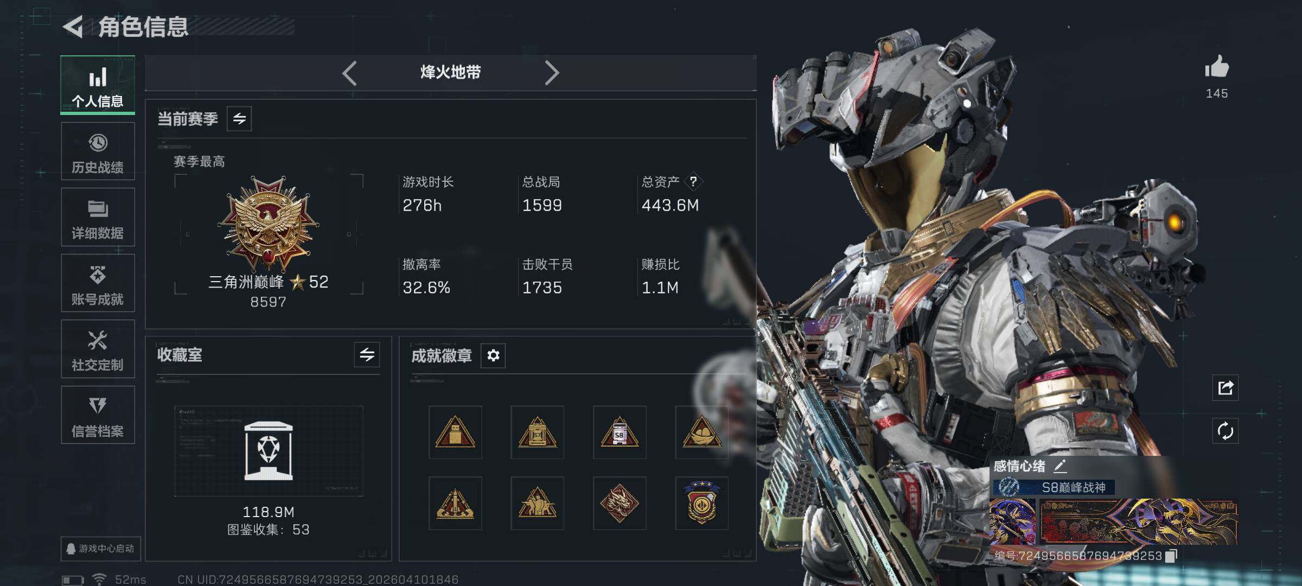Toggle the 当前赛季 season switch button
The width and height of the screenshot is (1302, 586).
pyautogui.click(x=239, y=118)
